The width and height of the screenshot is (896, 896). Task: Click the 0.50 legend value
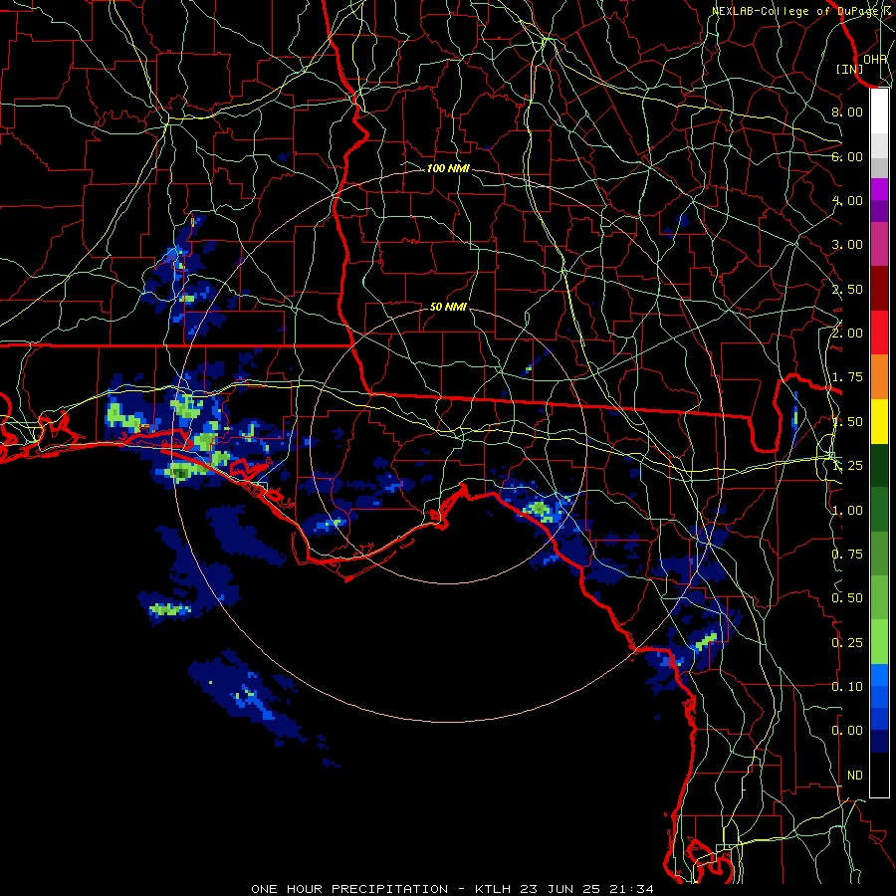847,598
